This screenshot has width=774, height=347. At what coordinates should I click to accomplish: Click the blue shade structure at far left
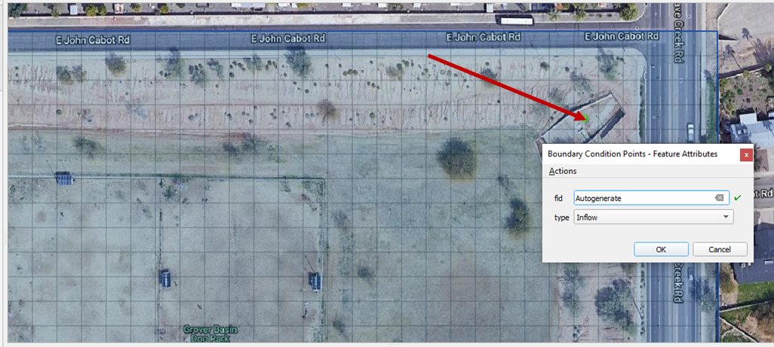click(x=64, y=178)
